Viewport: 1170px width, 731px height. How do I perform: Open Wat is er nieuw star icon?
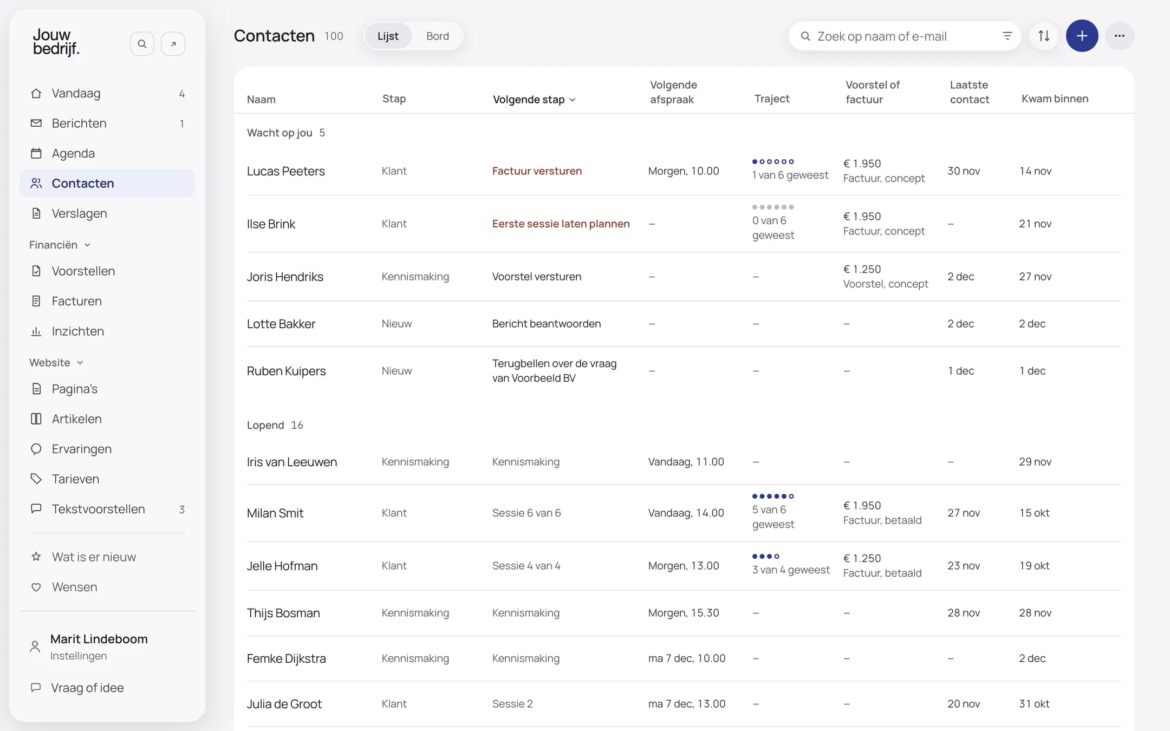pos(36,557)
